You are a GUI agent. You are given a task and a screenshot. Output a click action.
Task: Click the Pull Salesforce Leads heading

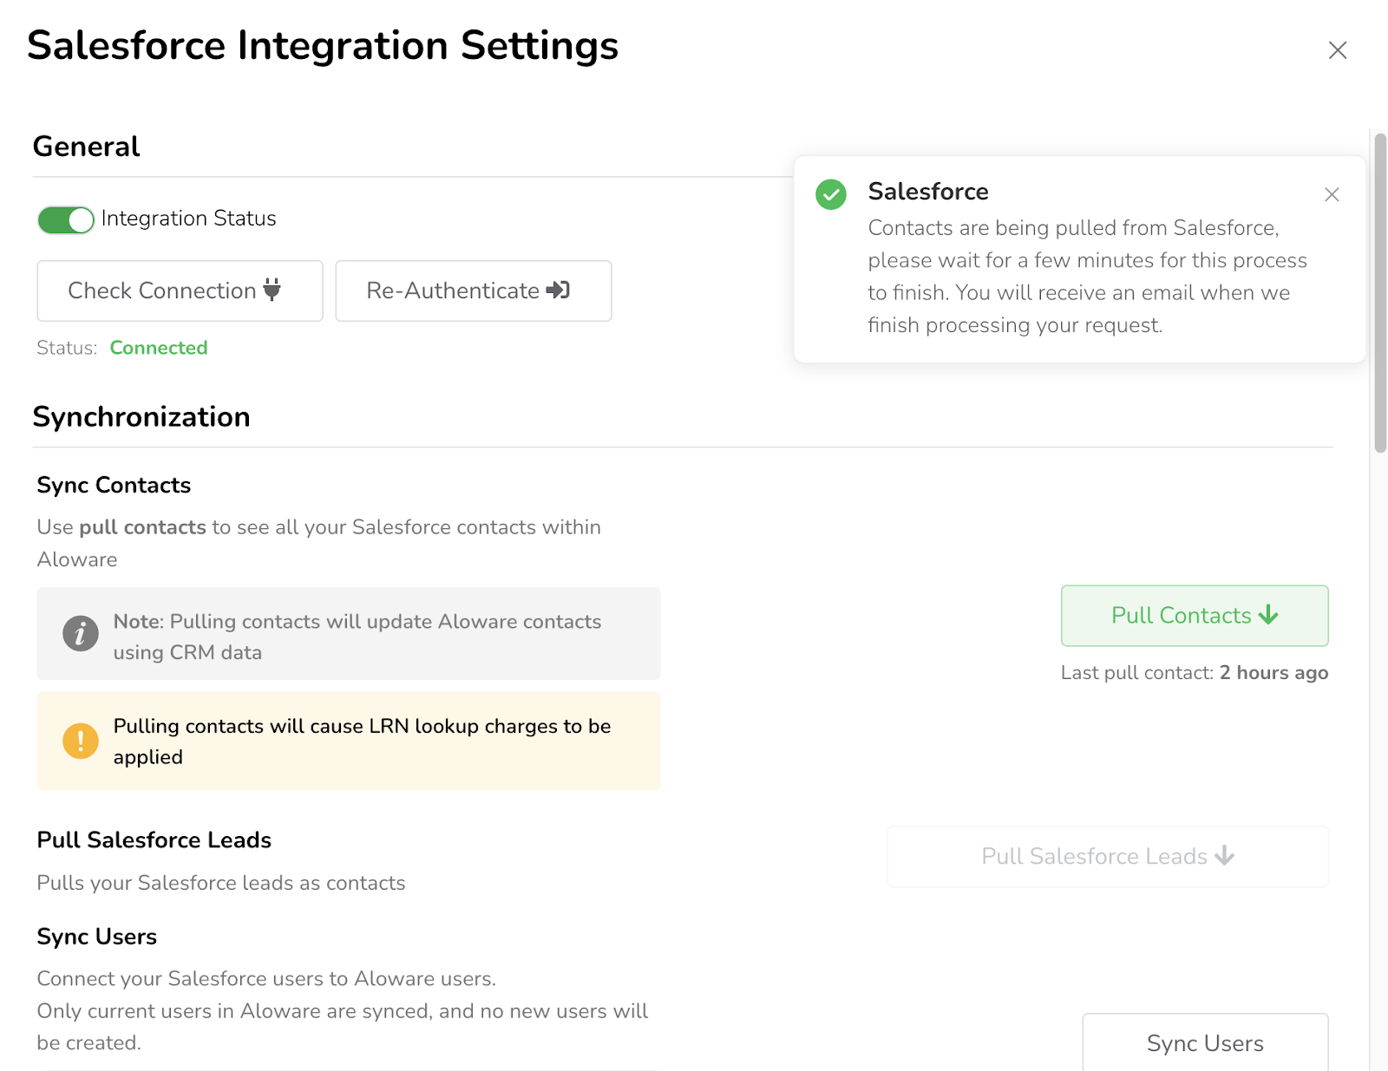(x=154, y=839)
